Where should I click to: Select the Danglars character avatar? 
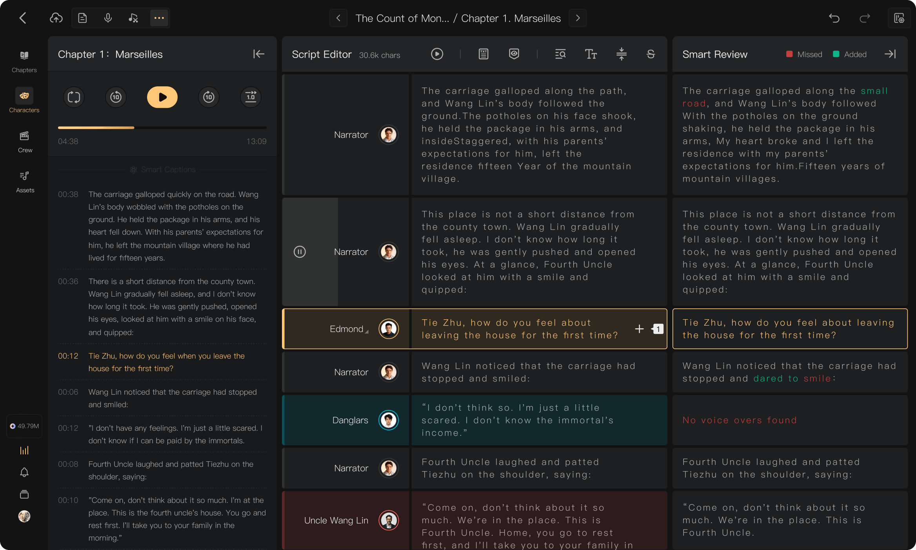[389, 420]
